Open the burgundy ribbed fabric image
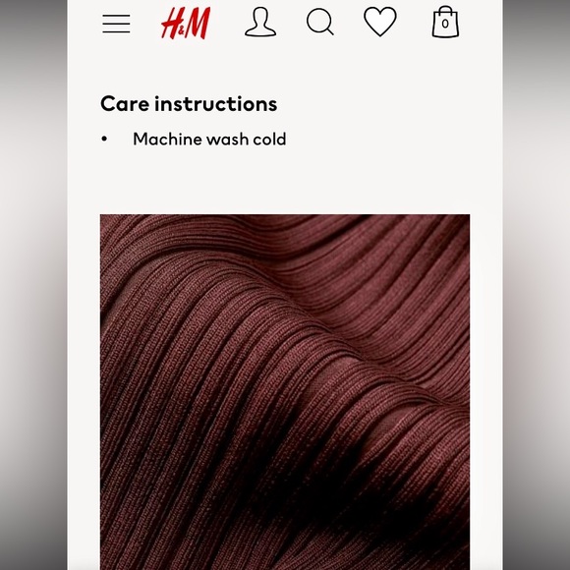 pos(285,392)
